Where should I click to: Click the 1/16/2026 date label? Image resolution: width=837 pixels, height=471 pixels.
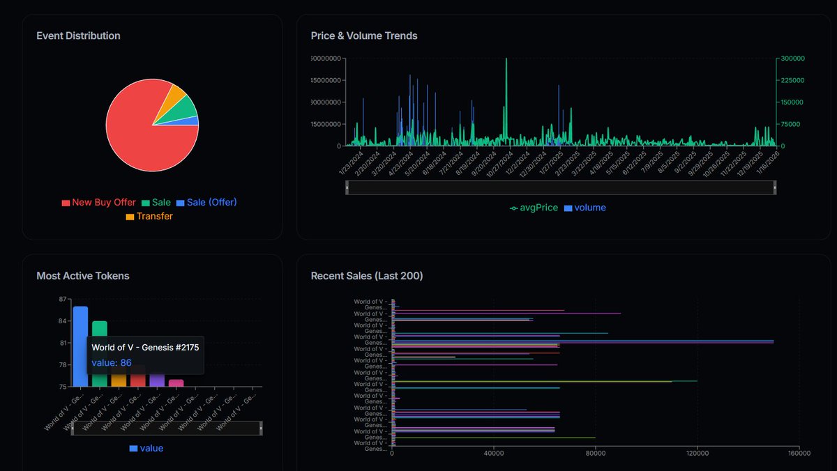click(x=767, y=162)
